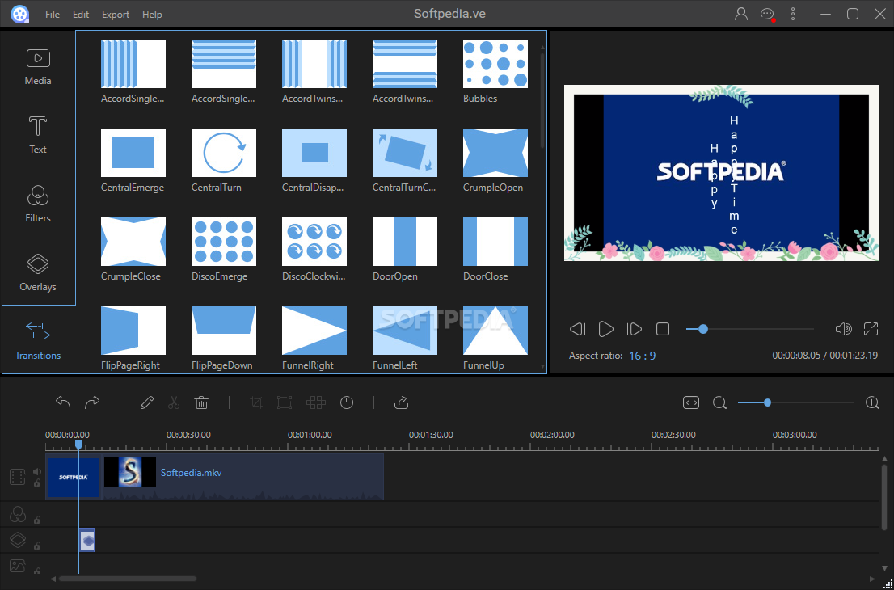Image resolution: width=894 pixels, height=590 pixels.
Task: Click the crop tool icon
Action: click(x=256, y=402)
